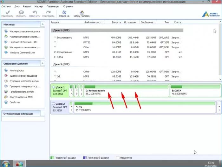This screenshot has height=167, width=222.
Task: Select the Восстановить NTFS partition row
Action: click(117, 38)
